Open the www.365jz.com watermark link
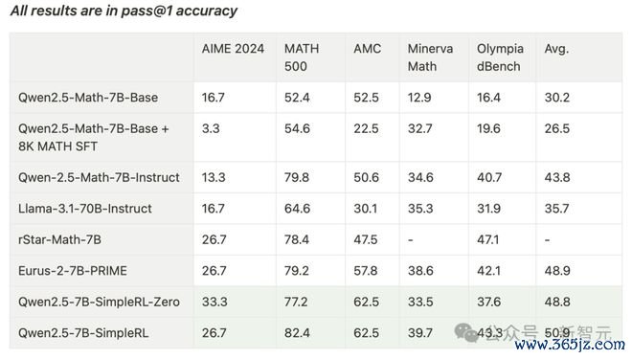Screen dimensions: 632x359 pos(570,345)
